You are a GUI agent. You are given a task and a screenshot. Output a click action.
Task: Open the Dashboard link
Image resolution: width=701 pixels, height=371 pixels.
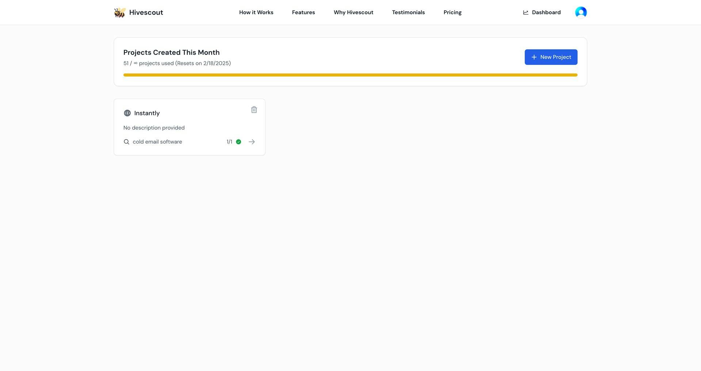[x=542, y=12]
